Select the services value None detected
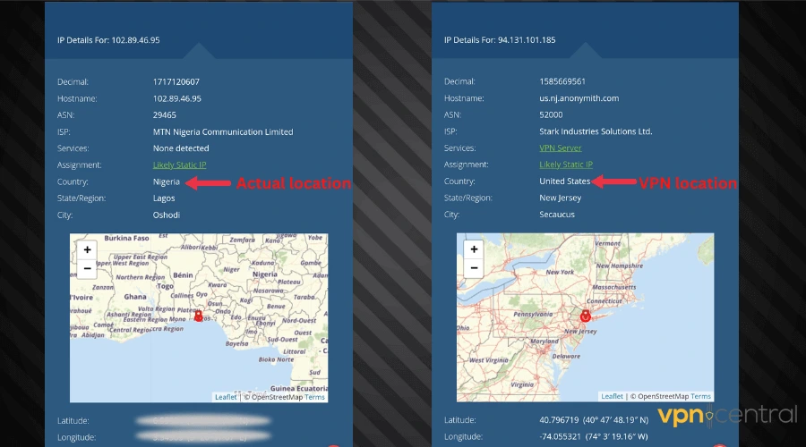This screenshot has width=806, height=447. coord(181,148)
